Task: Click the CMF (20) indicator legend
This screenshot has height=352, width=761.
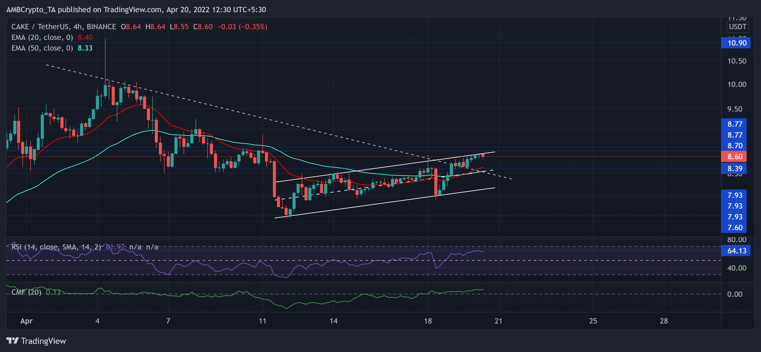Action: (26, 292)
